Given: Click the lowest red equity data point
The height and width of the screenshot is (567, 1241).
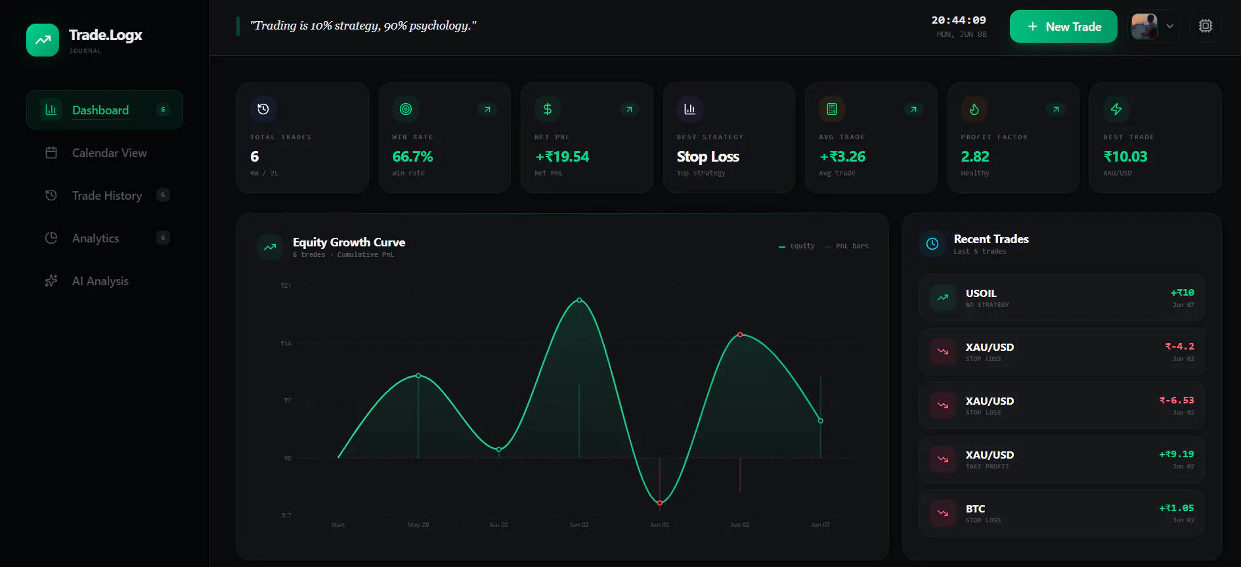Looking at the screenshot, I should pyautogui.click(x=660, y=503).
